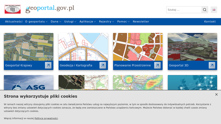221x124 pixels.
Task: Click the Geoportal Krajowy title link
Action: tap(18, 65)
